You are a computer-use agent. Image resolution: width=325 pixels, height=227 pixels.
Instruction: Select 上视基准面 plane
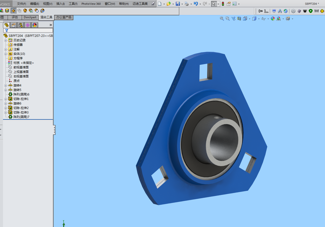click(21, 72)
